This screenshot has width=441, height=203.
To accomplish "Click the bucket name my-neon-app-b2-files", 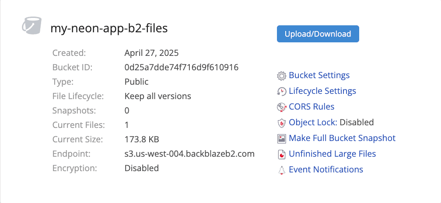I will coord(109,28).
